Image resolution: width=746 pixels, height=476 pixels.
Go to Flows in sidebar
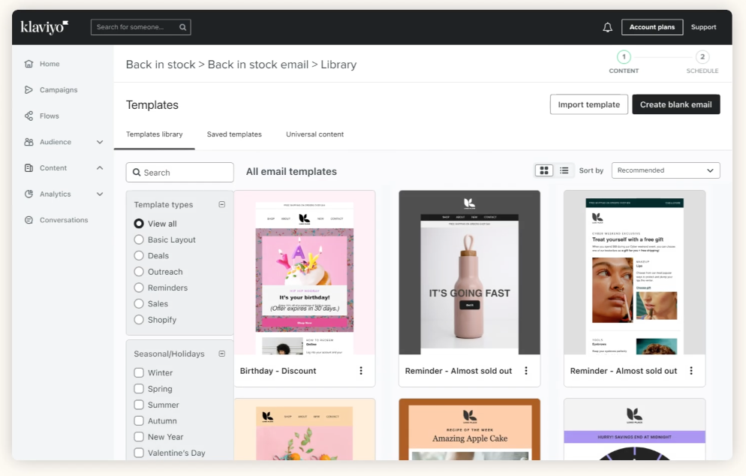click(50, 116)
